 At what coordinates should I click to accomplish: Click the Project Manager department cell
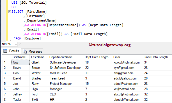pyautogui.click(x=65, y=84)
